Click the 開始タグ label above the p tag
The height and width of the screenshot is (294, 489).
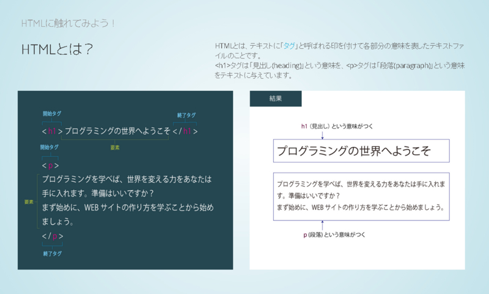tap(50, 147)
